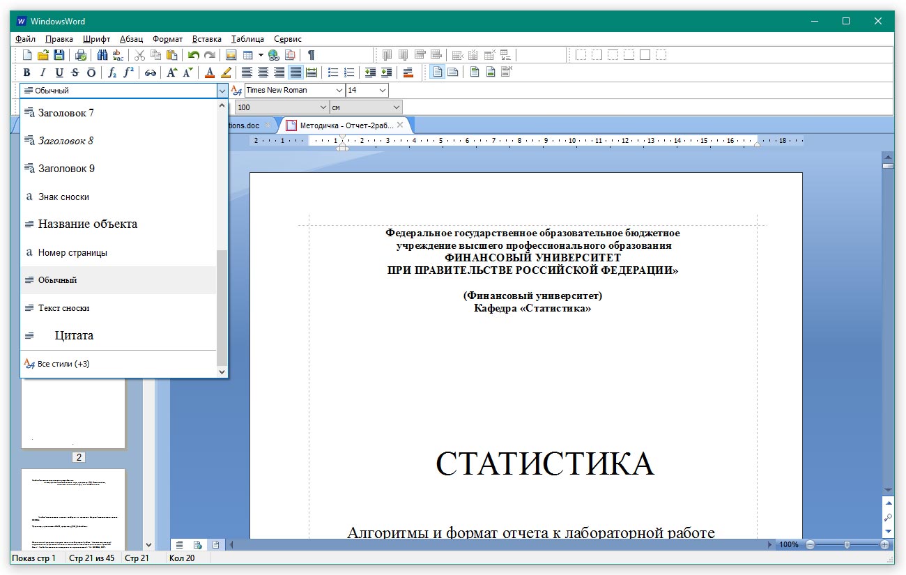Apply the font color icon
This screenshot has height=575, width=906.
pos(210,72)
